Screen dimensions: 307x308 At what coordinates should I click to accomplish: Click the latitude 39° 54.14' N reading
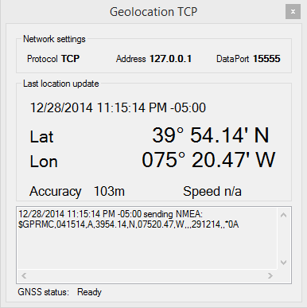click(x=211, y=135)
